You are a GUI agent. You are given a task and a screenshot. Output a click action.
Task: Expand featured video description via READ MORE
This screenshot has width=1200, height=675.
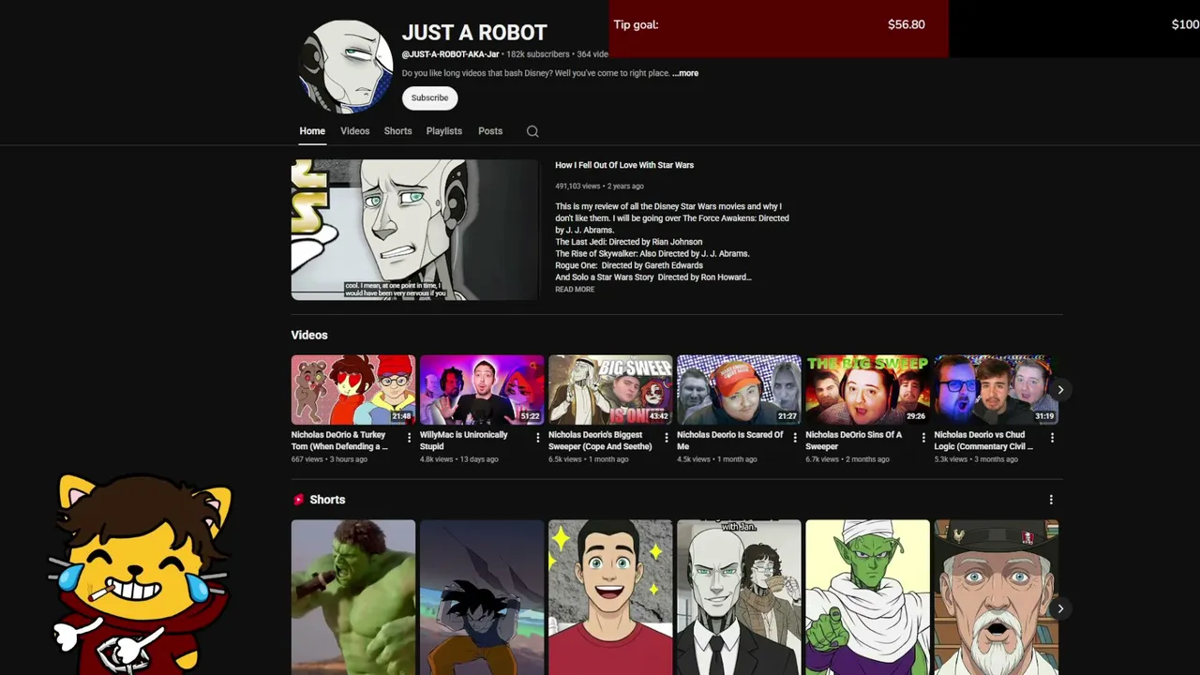click(x=575, y=290)
